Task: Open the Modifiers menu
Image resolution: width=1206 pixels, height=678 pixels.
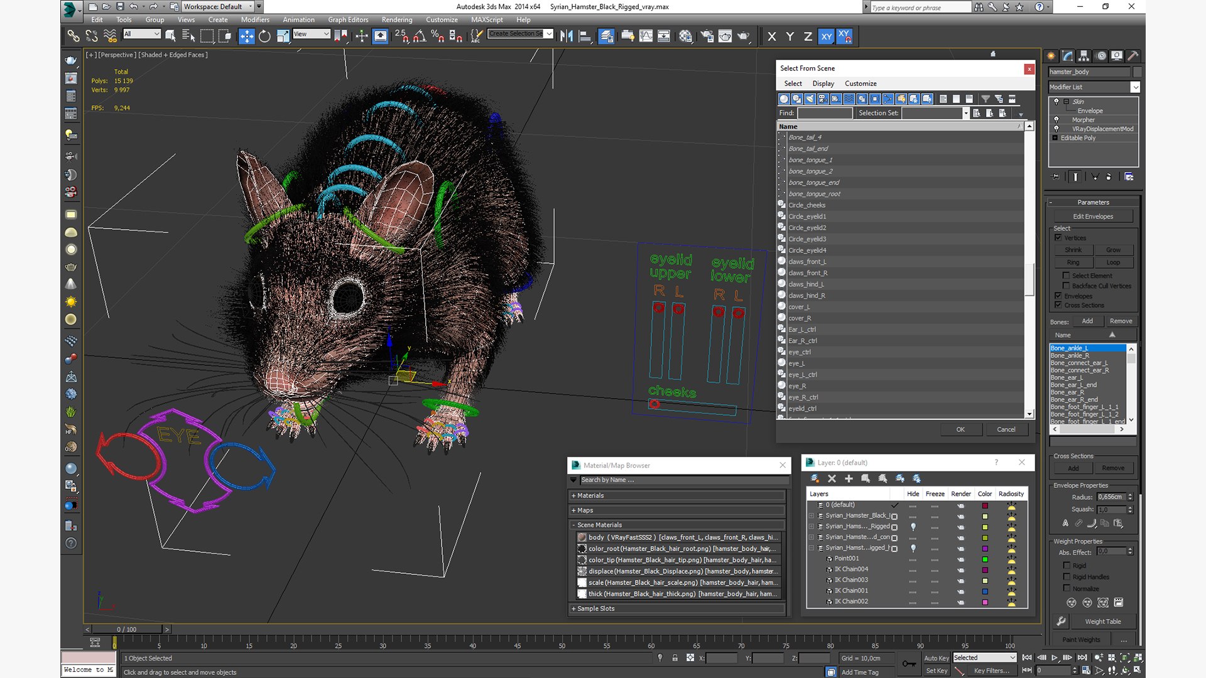Action: click(255, 20)
